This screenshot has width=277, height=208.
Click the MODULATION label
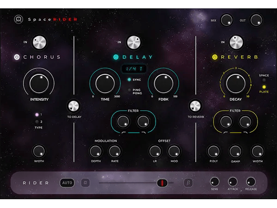point(106,141)
